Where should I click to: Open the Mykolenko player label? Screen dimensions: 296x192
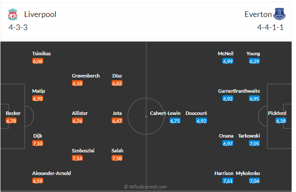point(248,173)
